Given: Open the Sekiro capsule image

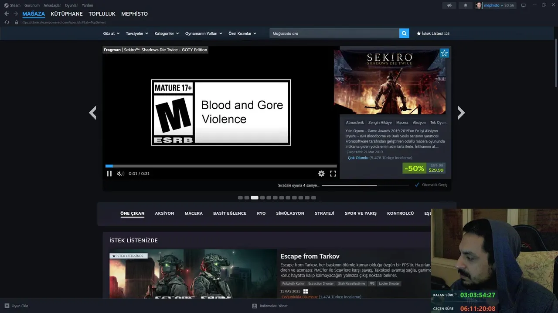Looking at the screenshot, I should [390, 82].
